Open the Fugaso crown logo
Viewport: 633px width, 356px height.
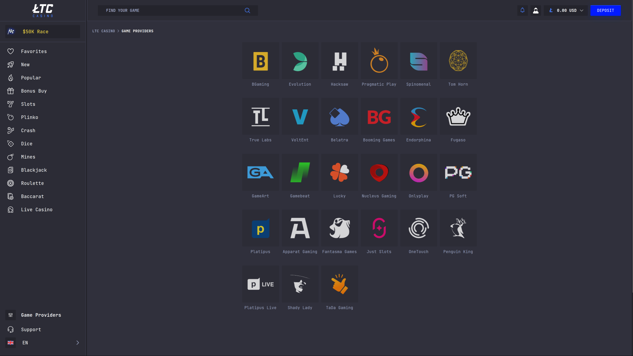coord(458,116)
